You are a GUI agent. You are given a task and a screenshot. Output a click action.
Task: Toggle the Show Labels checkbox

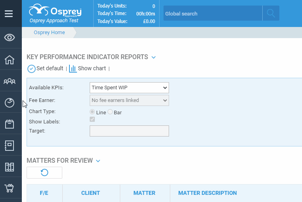tap(92, 119)
